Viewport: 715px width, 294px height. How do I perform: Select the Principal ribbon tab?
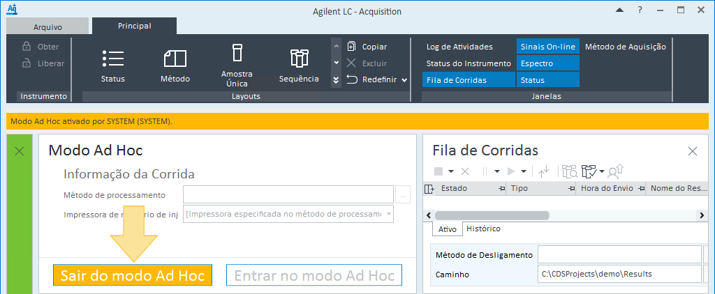135,26
